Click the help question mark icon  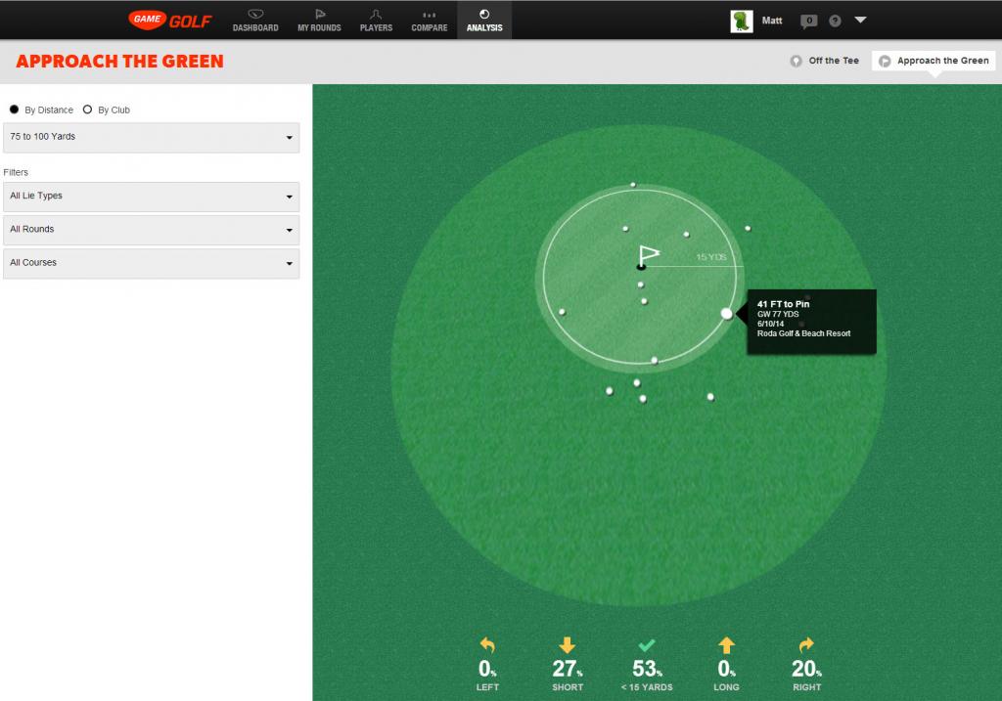pos(835,21)
